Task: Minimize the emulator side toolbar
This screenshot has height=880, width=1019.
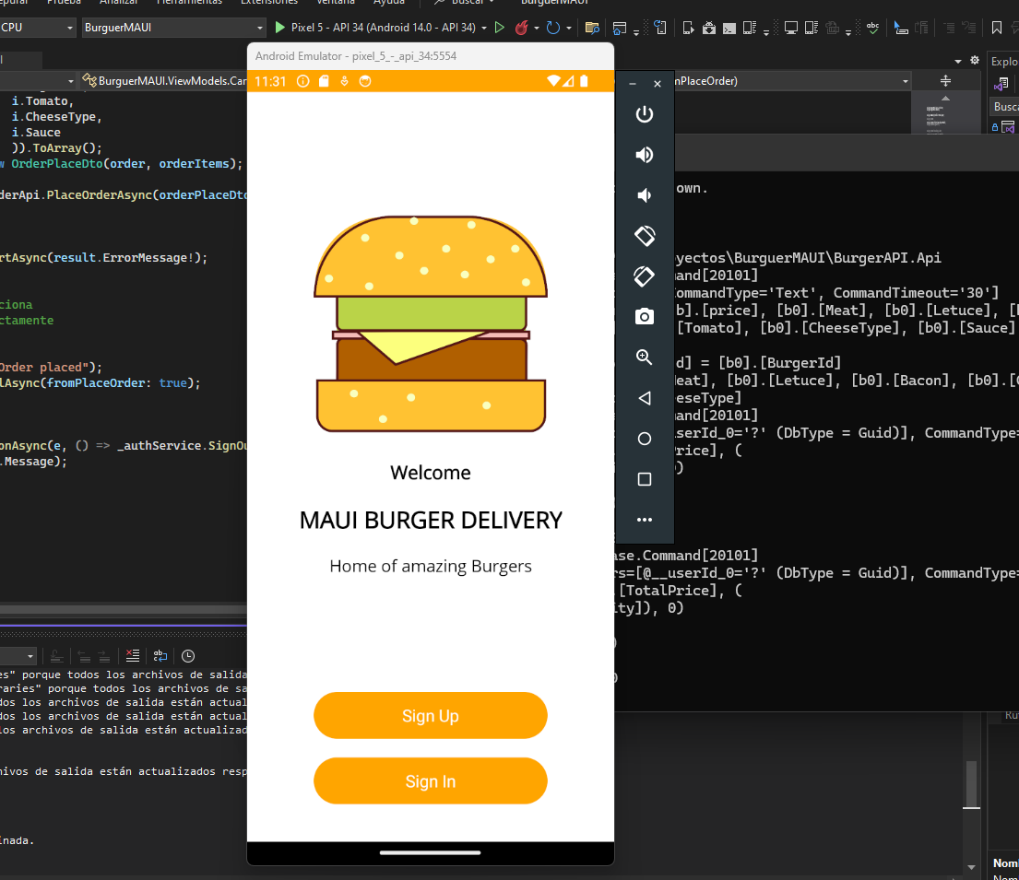Action: 633,84
